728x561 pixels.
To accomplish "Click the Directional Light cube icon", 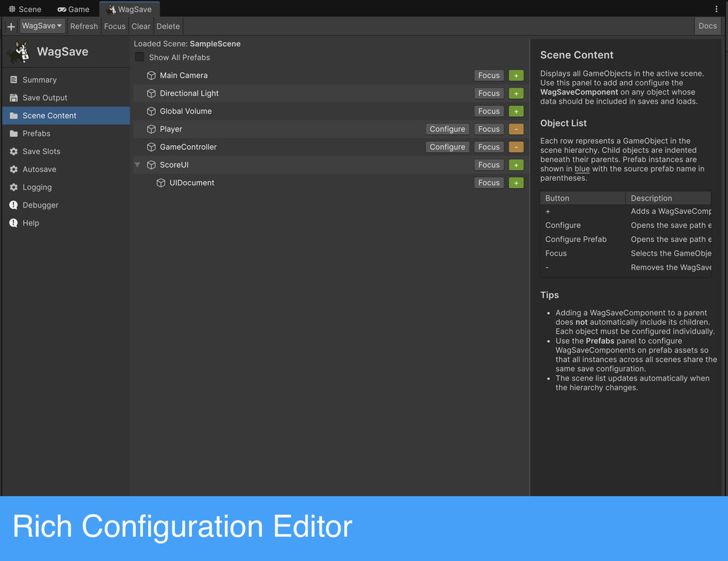I will (151, 93).
